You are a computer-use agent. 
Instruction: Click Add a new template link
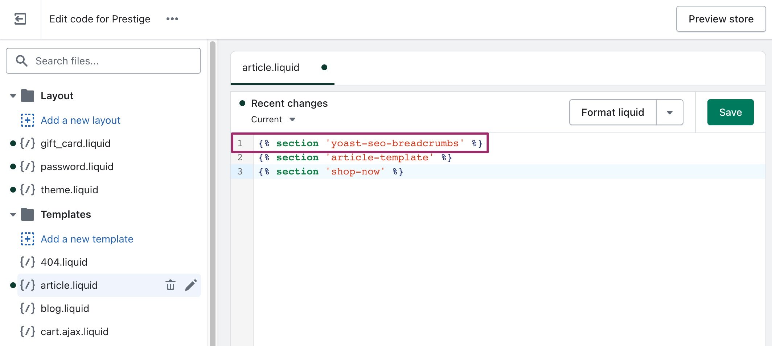(x=87, y=239)
